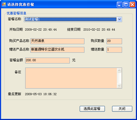Click the 套餐金额 field showing 200.00
137x120 pixels.
(47, 60)
